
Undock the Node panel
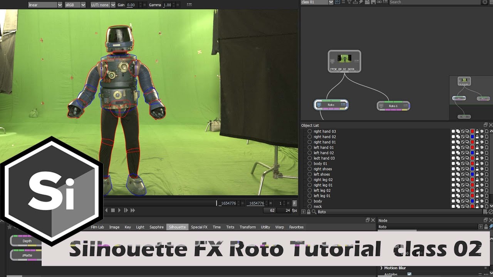pos(486,220)
